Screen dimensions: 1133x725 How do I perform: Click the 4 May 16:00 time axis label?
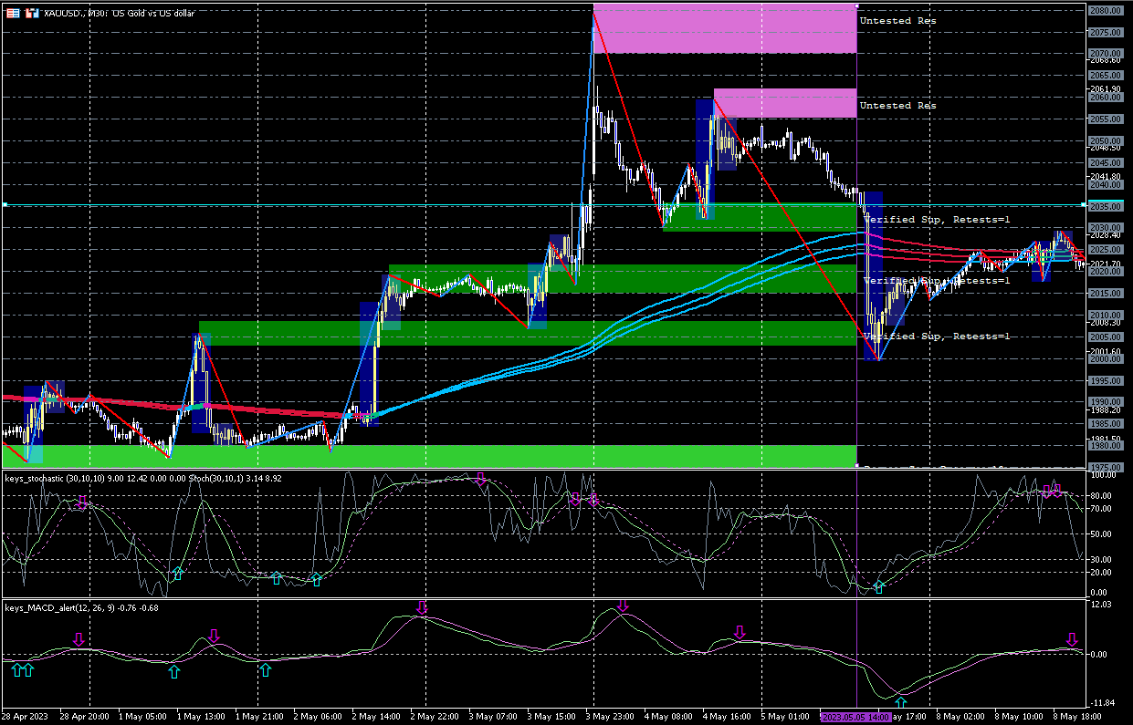coord(726,717)
